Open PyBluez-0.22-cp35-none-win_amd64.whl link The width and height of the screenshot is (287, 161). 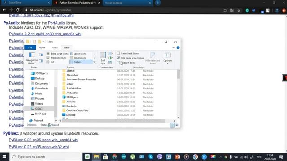[43, 140]
